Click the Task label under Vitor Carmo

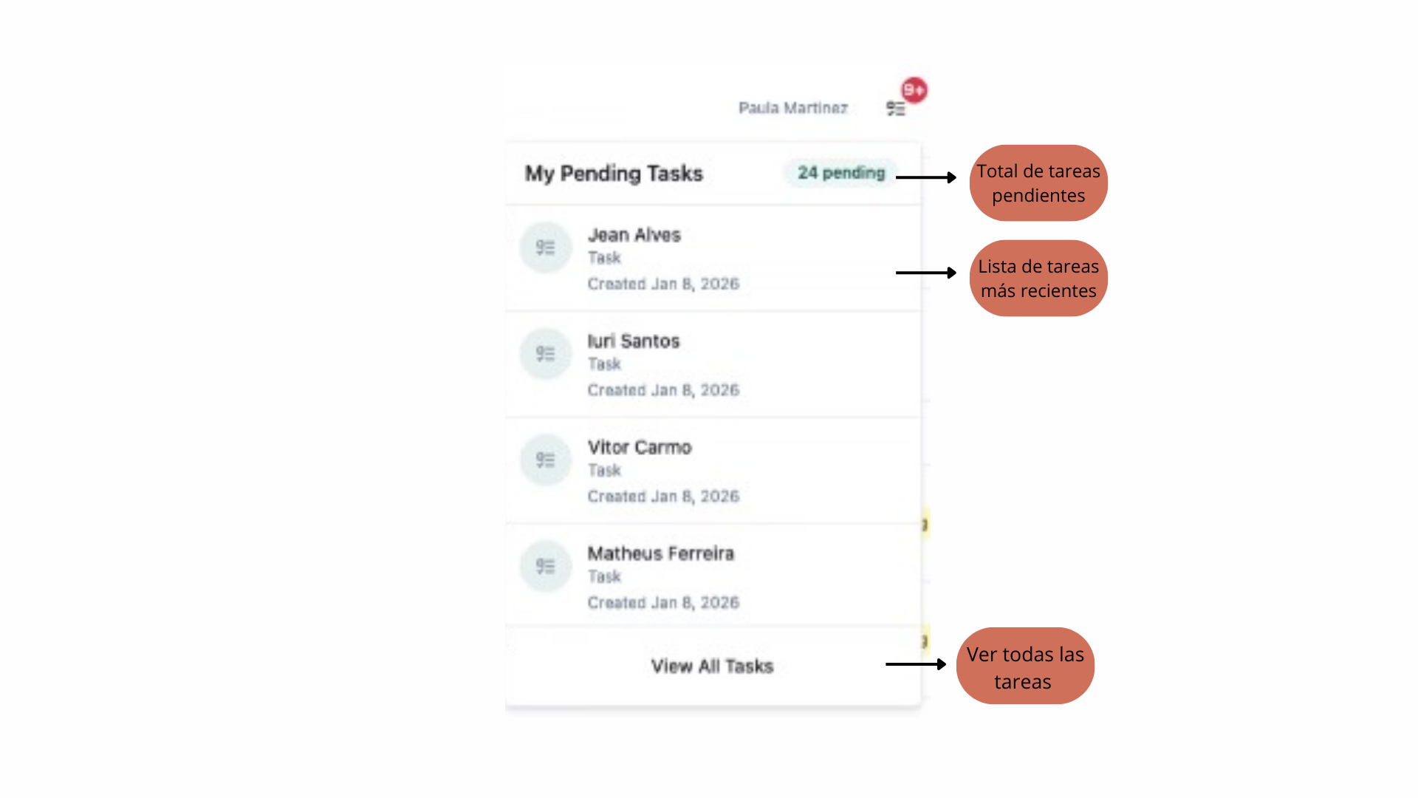604,471
